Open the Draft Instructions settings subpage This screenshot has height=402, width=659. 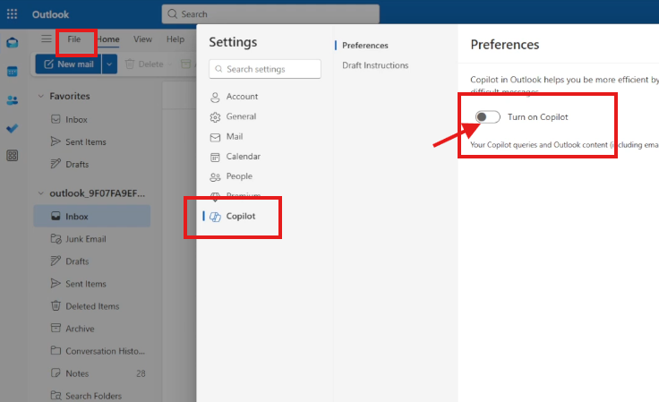point(375,65)
